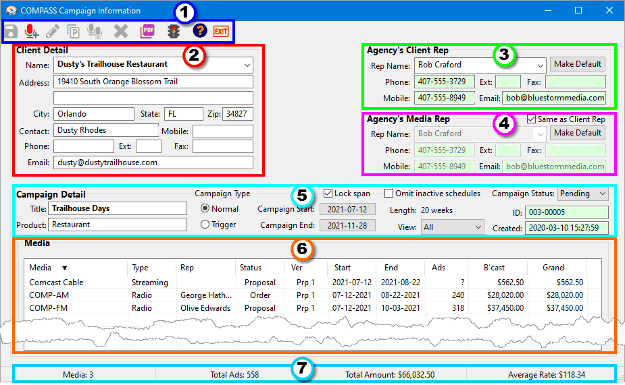Click the pencil edit icon in toolbar
Viewport: 625px width, 385px height.
pos(53,31)
